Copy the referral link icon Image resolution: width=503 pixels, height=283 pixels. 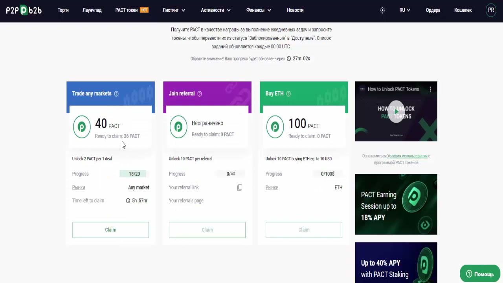click(240, 187)
